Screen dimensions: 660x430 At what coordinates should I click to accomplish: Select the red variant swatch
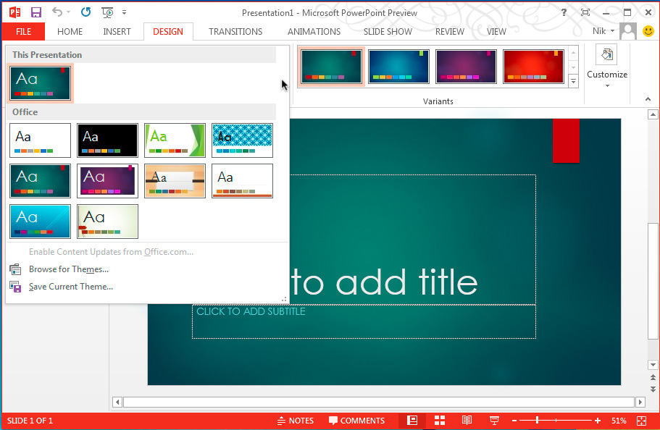click(x=533, y=67)
